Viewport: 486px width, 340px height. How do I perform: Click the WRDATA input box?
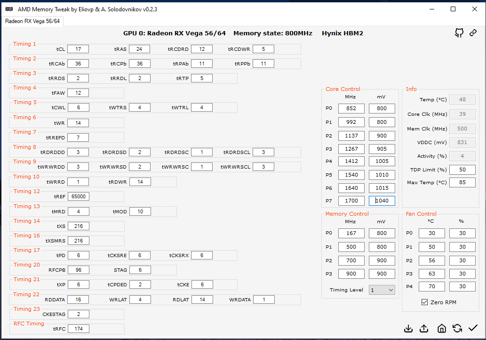click(264, 300)
